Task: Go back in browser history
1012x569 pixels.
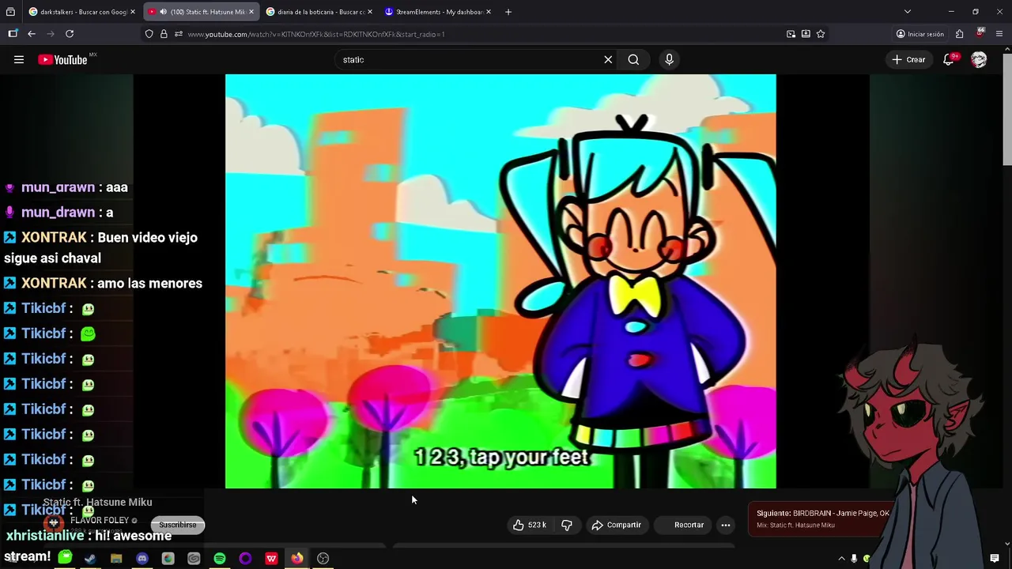Action: [x=32, y=34]
